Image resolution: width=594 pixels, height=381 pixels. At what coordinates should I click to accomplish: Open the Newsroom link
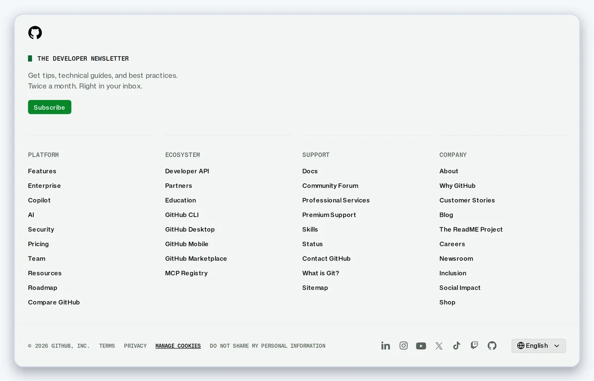click(456, 258)
